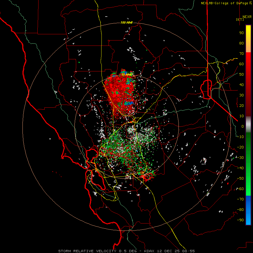Click the -10 legend value

240,137
